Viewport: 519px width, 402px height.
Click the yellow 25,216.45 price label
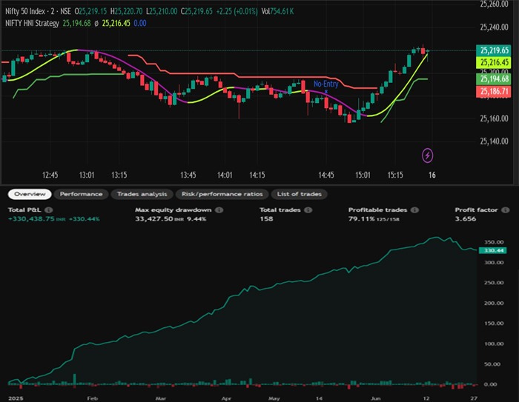tap(494, 64)
